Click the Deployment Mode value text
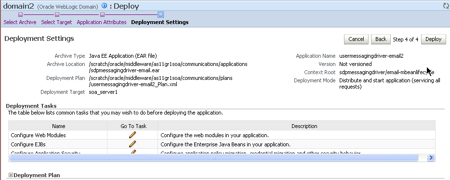Viewport: 450px width, 180px height. coord(389,83)
